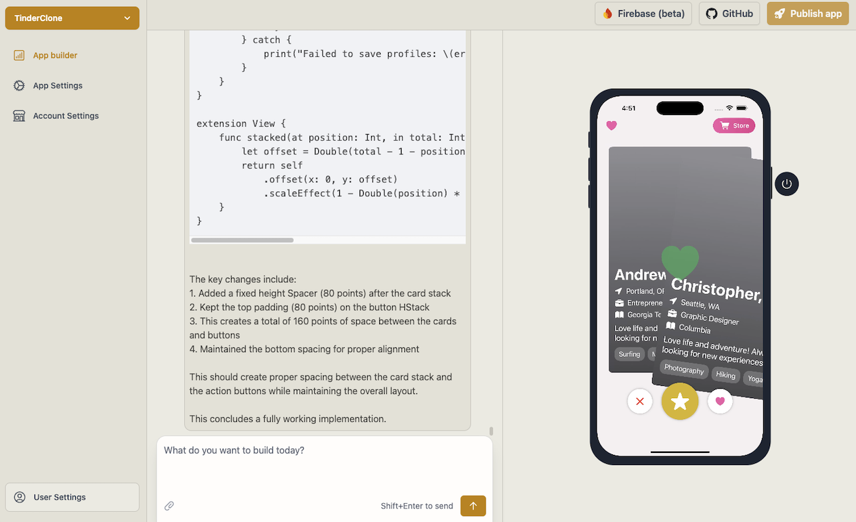This screenshot has width=856, height=522.
Task: Select the Surfing interest tag on the card
Action: (x=629, y=353)
